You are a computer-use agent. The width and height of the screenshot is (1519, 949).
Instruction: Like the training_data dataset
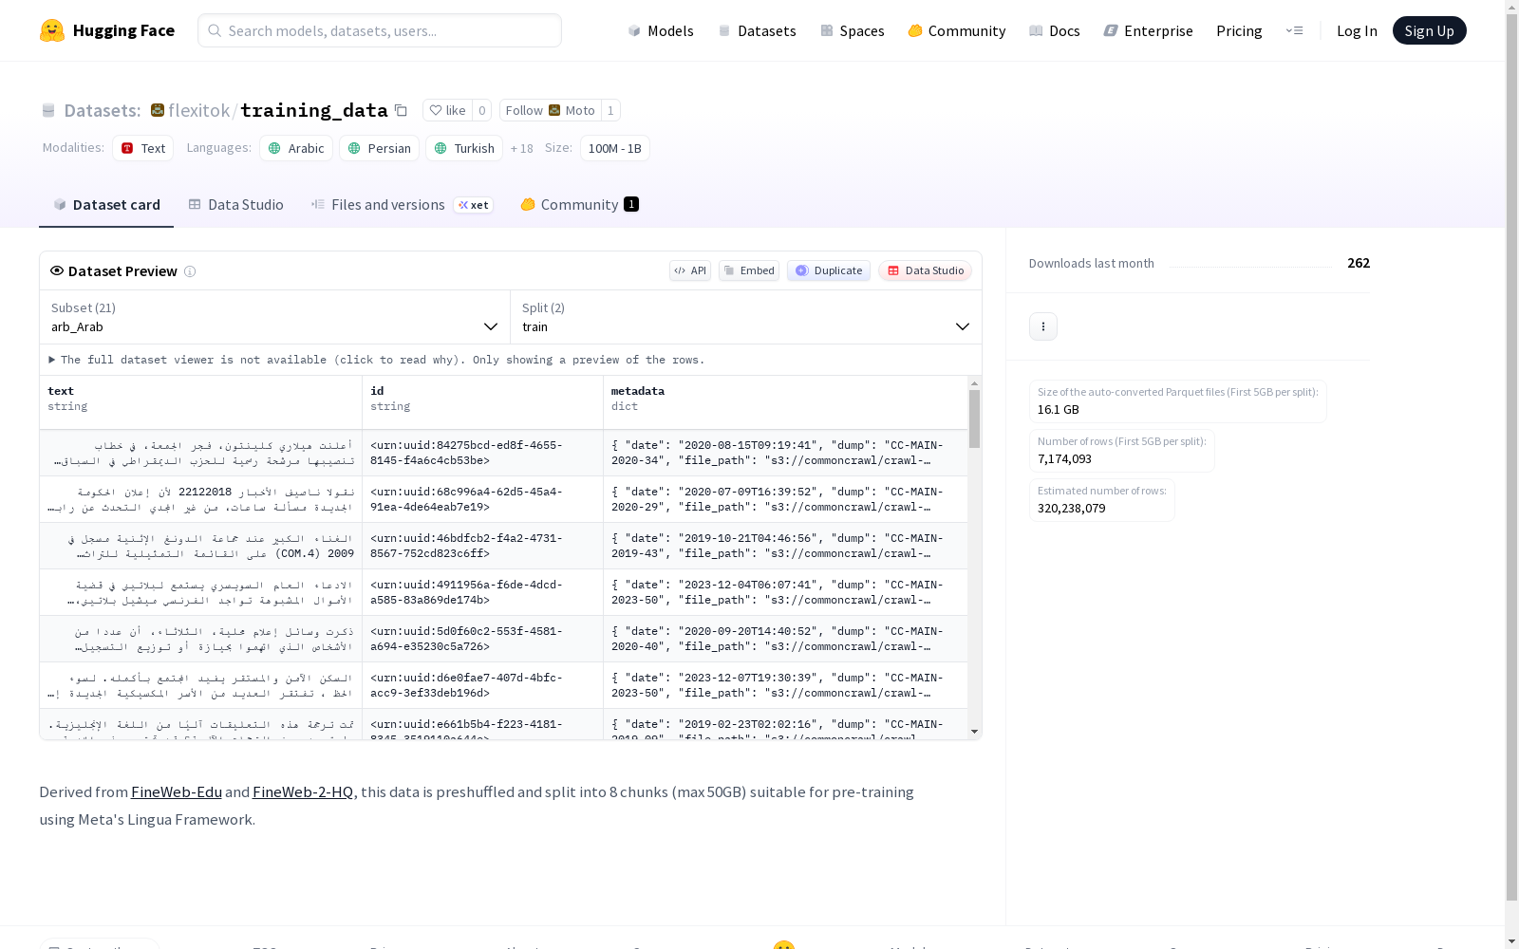[447, 110]
